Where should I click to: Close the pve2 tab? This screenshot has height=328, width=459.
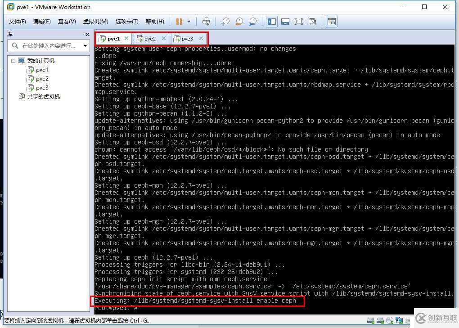164,38
